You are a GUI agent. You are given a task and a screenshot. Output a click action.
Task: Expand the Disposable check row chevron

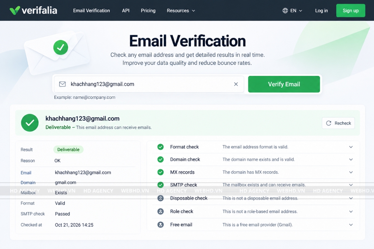coord(351,198)
